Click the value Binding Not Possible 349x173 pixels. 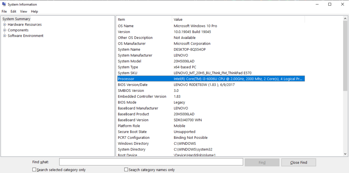pos(191,138)
